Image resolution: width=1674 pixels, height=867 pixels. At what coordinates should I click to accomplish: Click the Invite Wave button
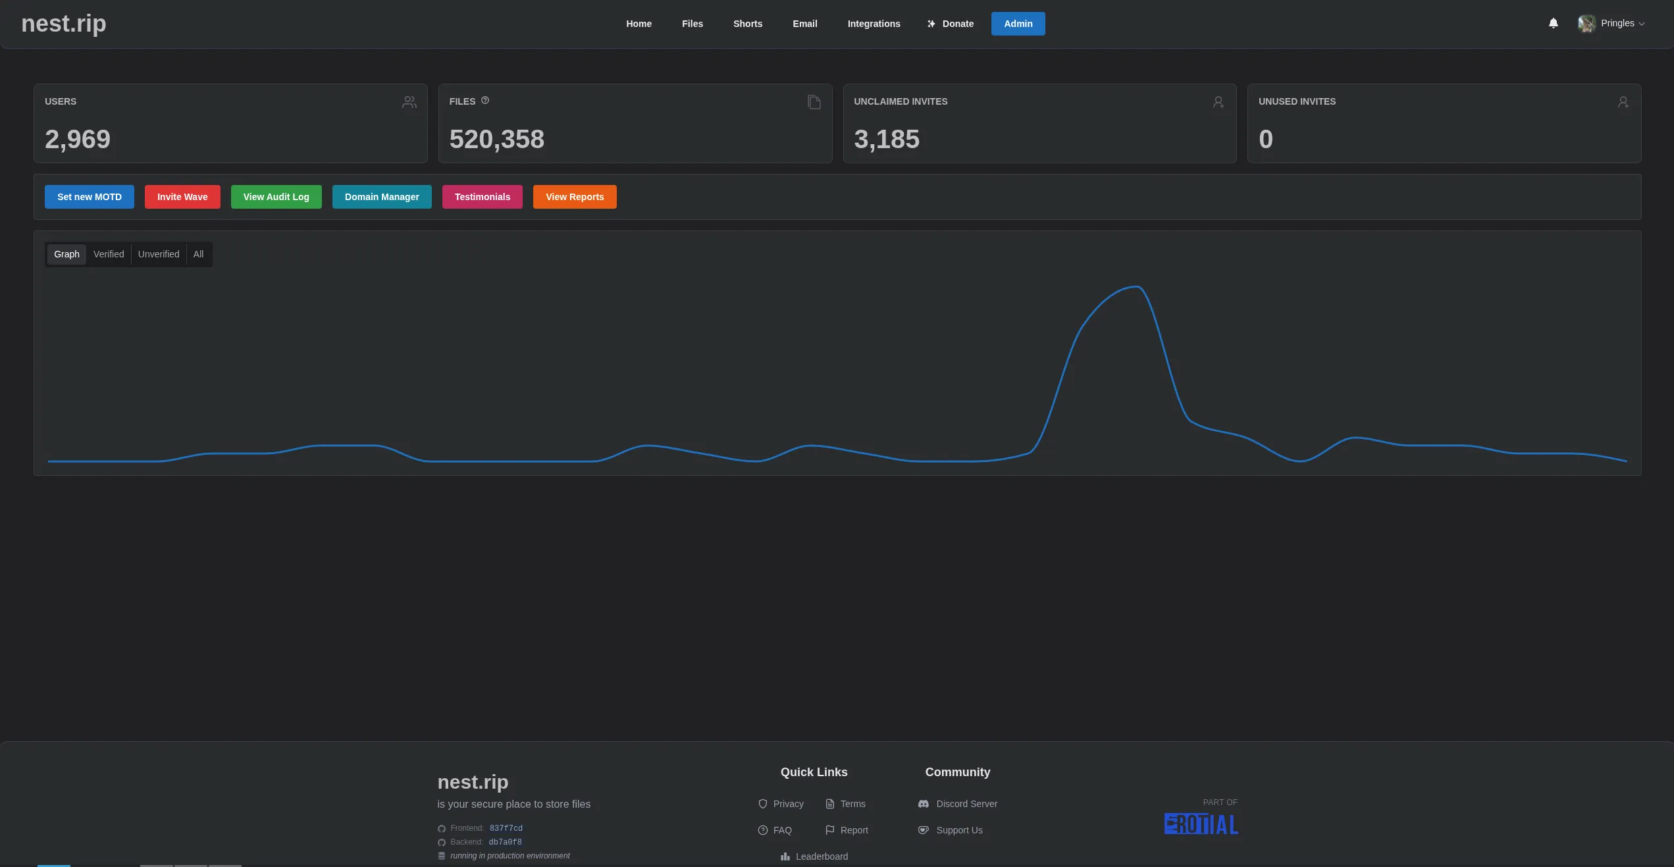coord(182,197)
